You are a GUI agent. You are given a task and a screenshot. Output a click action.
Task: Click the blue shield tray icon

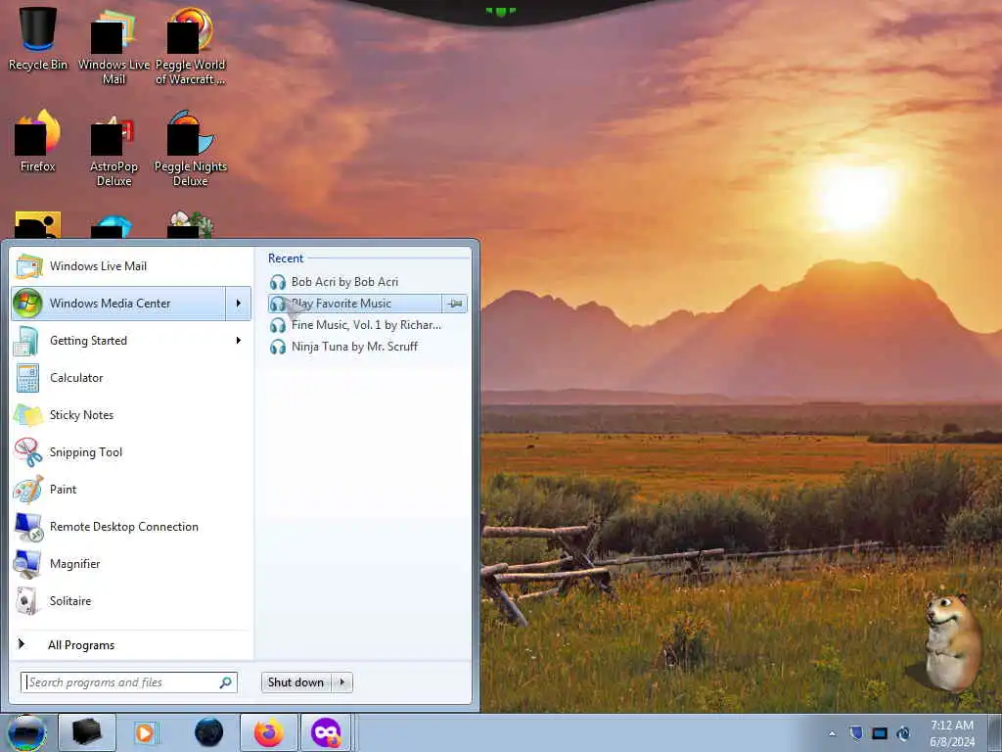(x=856, y=733)
